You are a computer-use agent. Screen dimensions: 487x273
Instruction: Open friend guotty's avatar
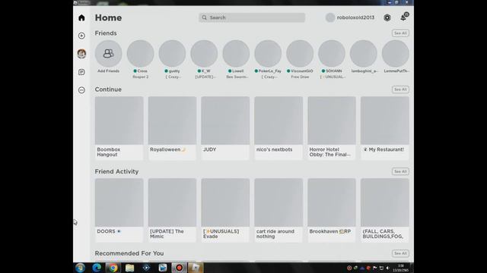pyautogui.click(x=172, y=54)
